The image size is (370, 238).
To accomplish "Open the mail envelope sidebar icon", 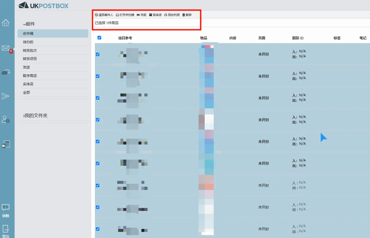I will click(5, 48).
